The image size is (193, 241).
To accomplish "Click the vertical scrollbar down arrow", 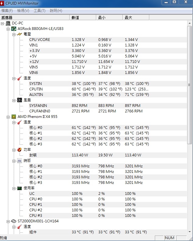I will click(190, 232).
